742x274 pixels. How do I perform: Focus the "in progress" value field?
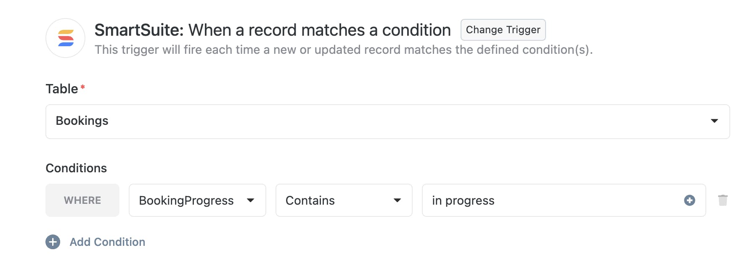[547, 200]
